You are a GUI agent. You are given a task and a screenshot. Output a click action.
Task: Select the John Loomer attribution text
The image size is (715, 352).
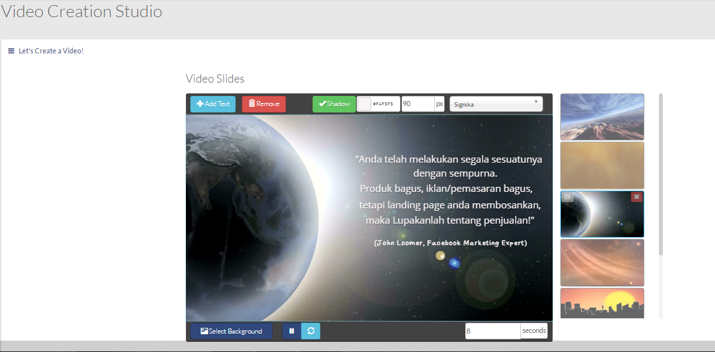(x=451, y=243)
